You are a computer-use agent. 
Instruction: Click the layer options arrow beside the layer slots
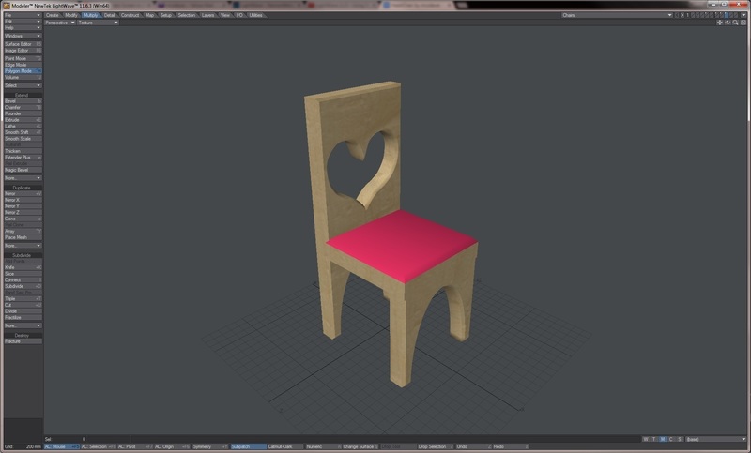point(743,15)
